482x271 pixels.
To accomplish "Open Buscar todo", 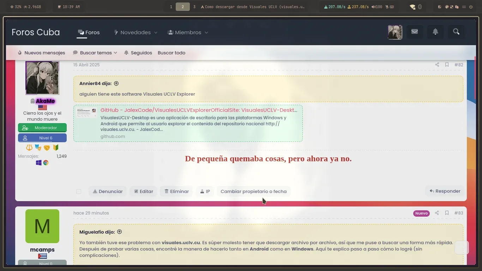I will click(x=171, y=53).
